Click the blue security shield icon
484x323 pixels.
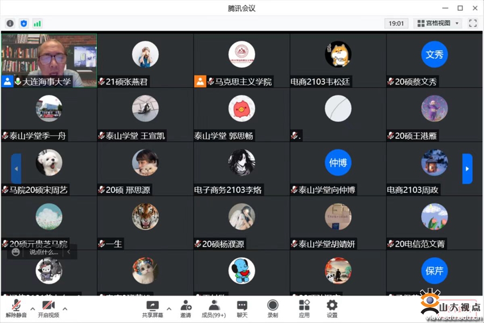click(x=24, y=24)
